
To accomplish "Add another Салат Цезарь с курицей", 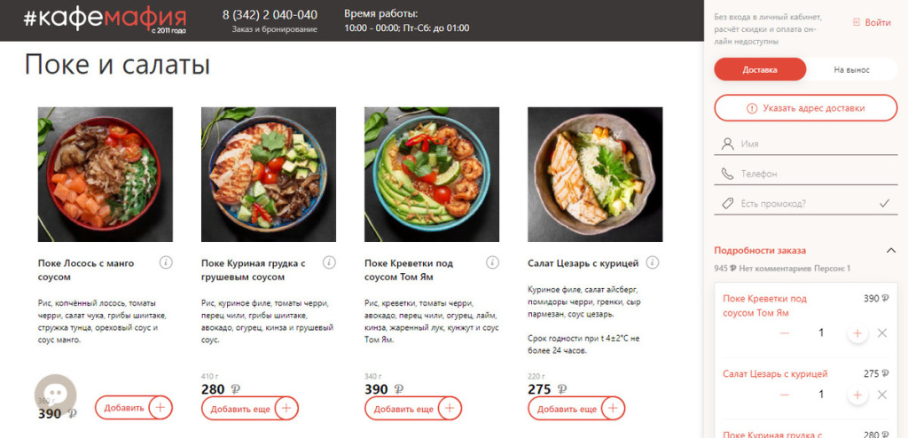I will (576, 409).
